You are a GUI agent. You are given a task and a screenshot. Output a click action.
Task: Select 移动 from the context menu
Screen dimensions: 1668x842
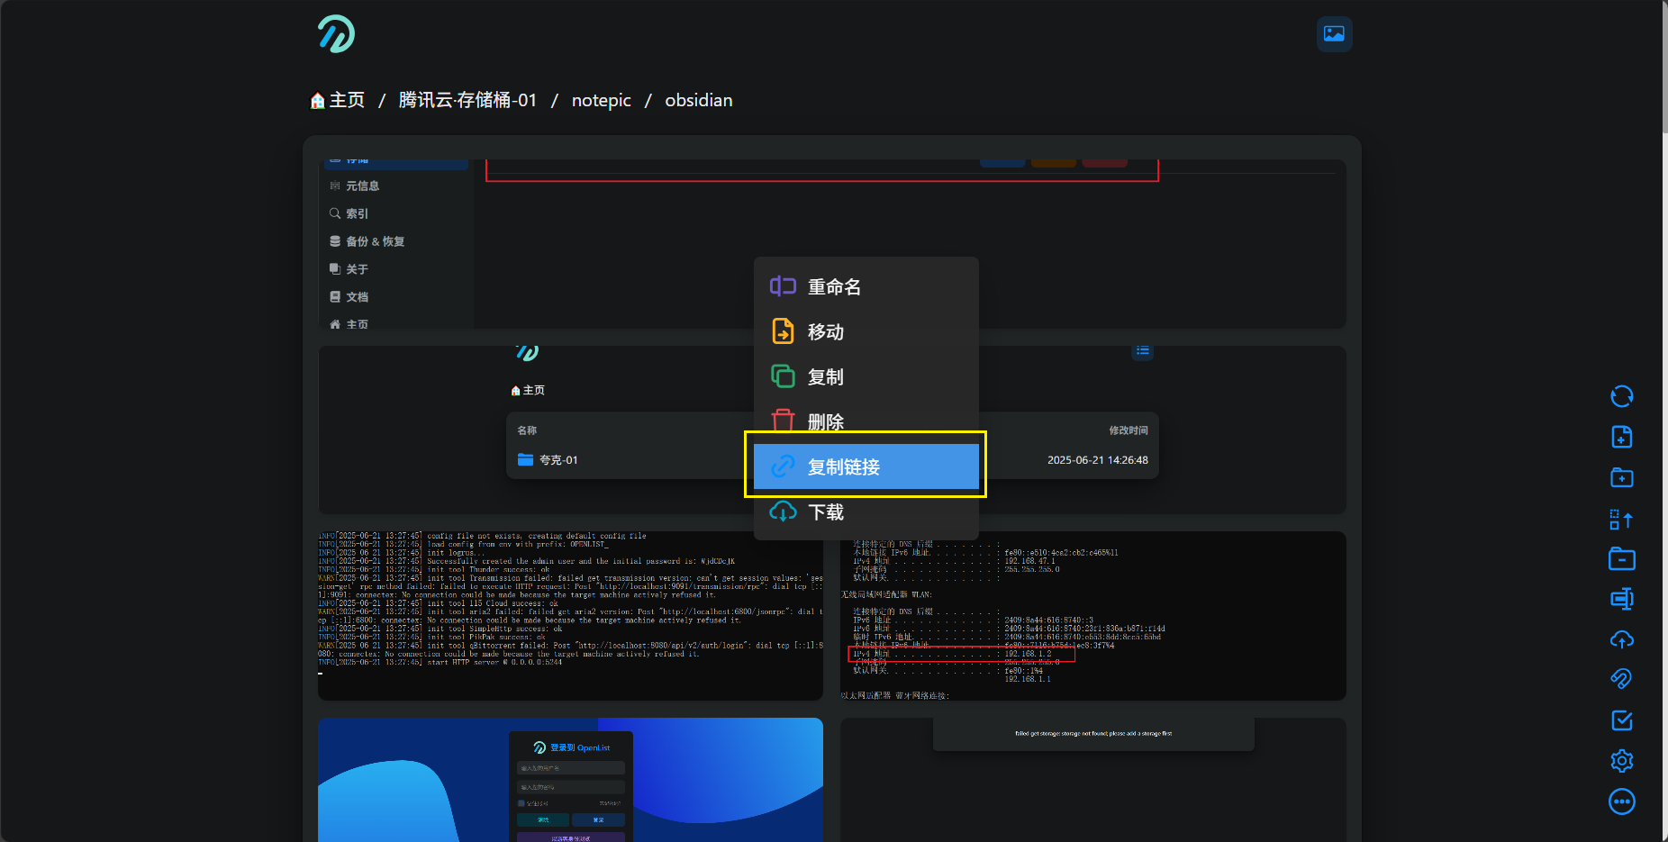[x=825, y=332]
